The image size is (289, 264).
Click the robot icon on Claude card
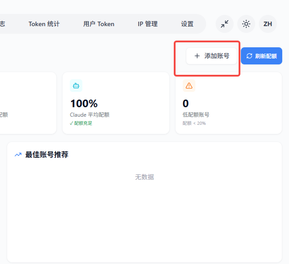click(x=76, y=86)
